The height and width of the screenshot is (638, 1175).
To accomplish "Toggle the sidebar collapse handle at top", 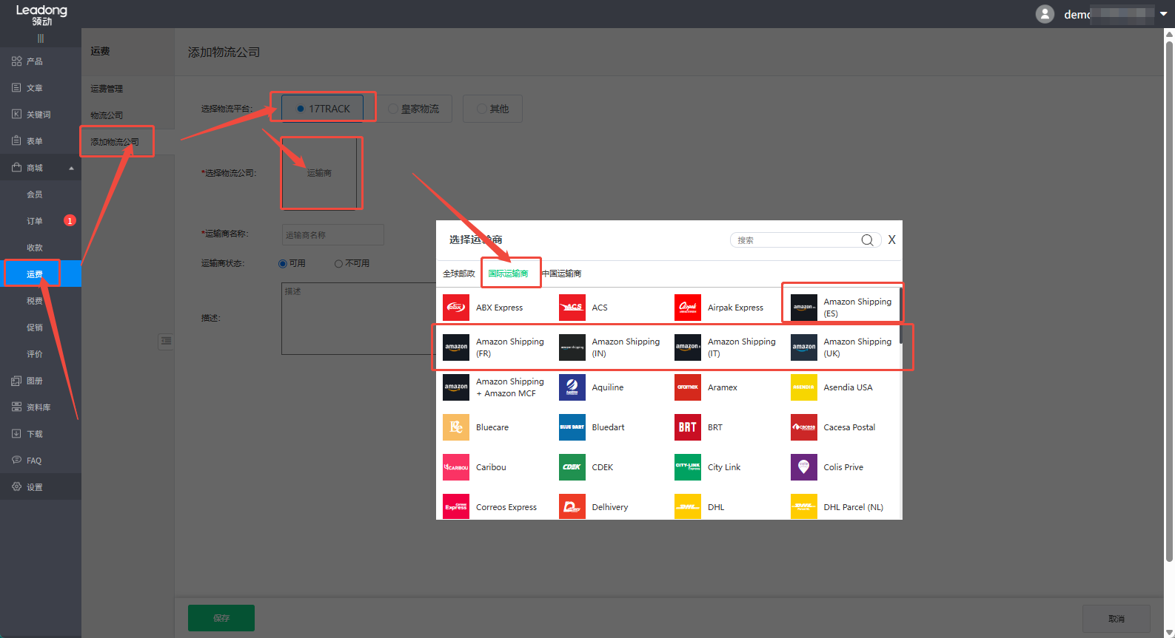I will [41, 38].
